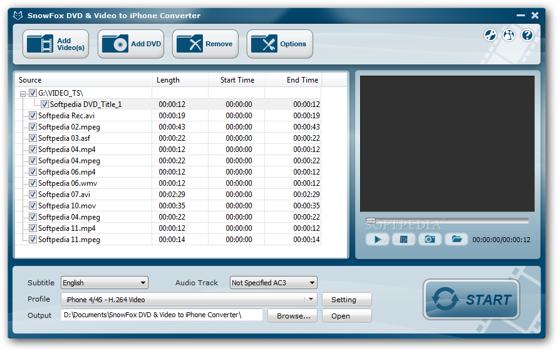Select the Softpedia 07.avi file name
This screenshot has height=351, width=558.
(64, 195)
